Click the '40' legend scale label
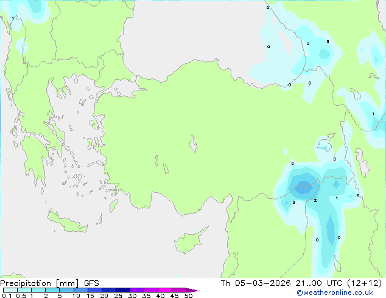 [x=160, y=296]
